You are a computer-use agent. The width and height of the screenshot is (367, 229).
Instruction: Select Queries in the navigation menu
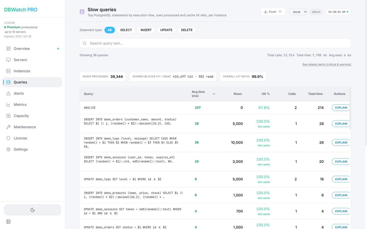[x=20, y=82]
